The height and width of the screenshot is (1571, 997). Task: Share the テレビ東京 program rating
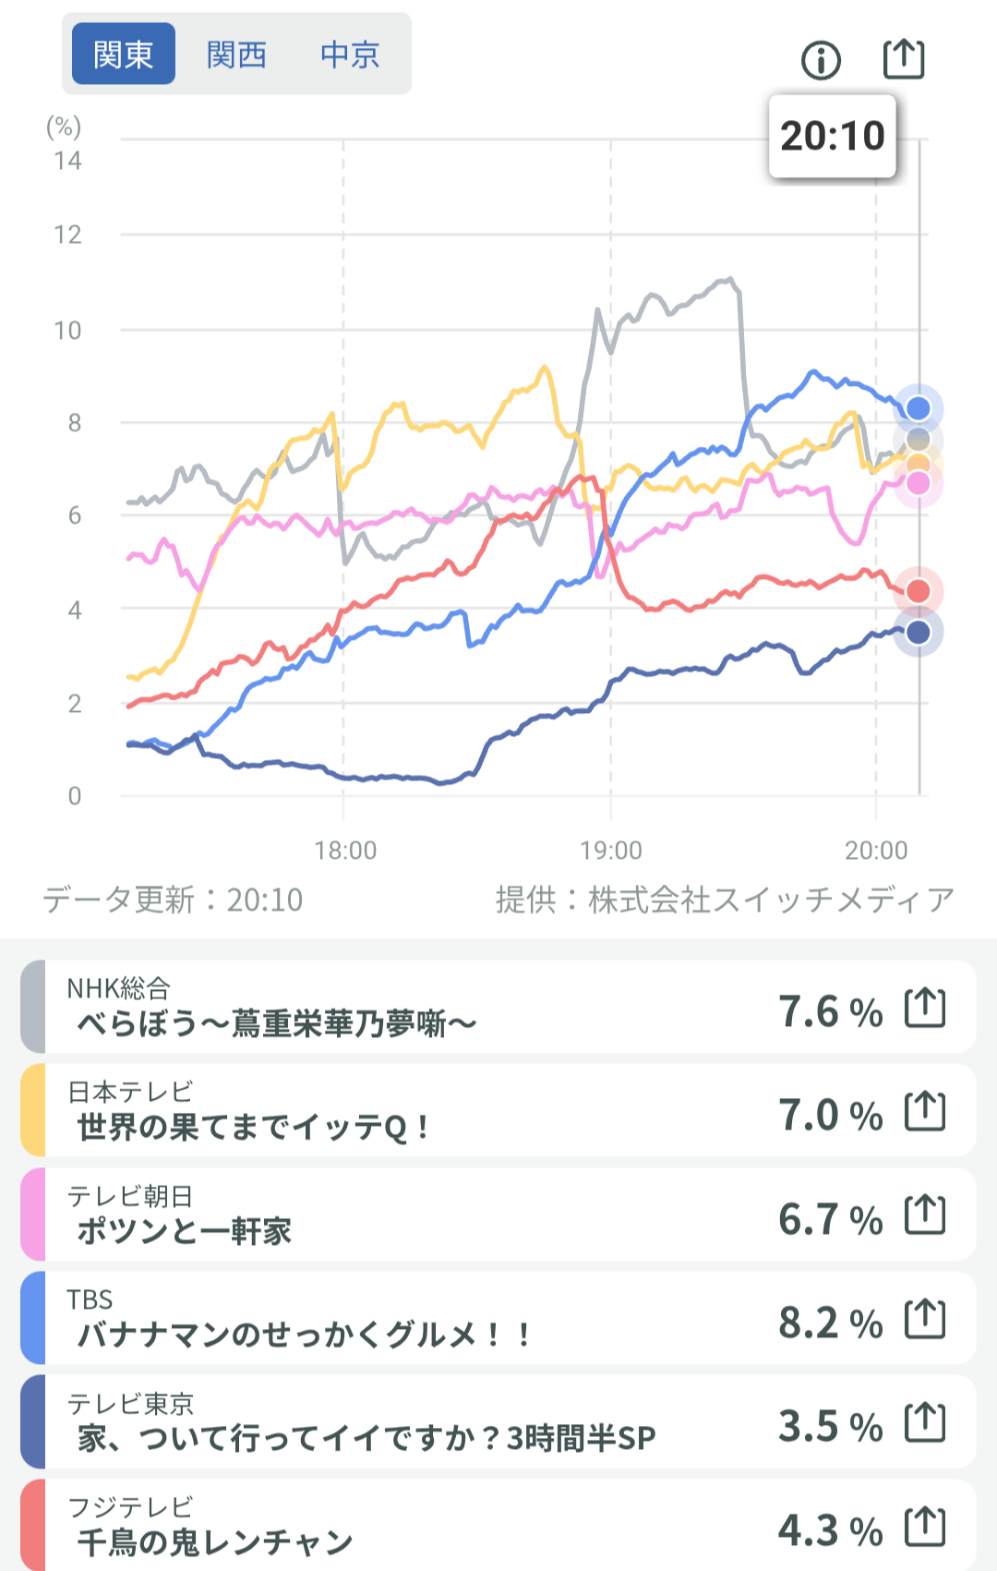pos(925,1422)
